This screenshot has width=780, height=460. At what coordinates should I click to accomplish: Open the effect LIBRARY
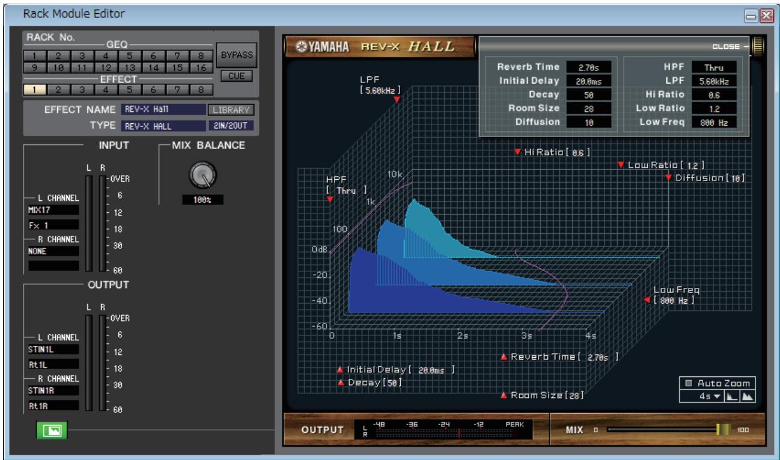pos(231,109)
